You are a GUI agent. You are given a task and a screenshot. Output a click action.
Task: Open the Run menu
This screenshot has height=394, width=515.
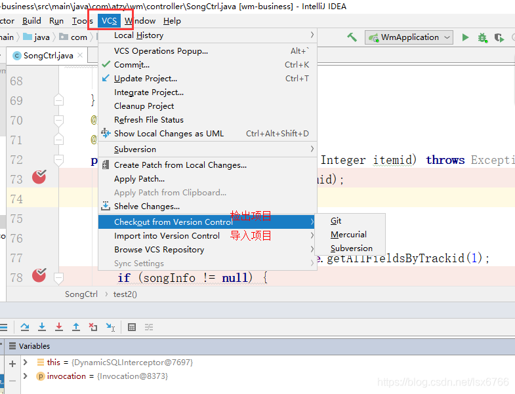pyautogui.click(x=56, y=21)
